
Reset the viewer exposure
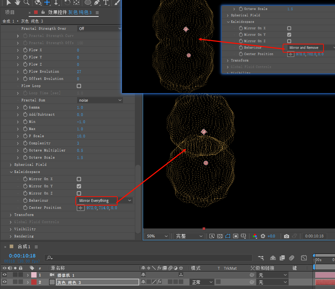[x=263, y=236]
